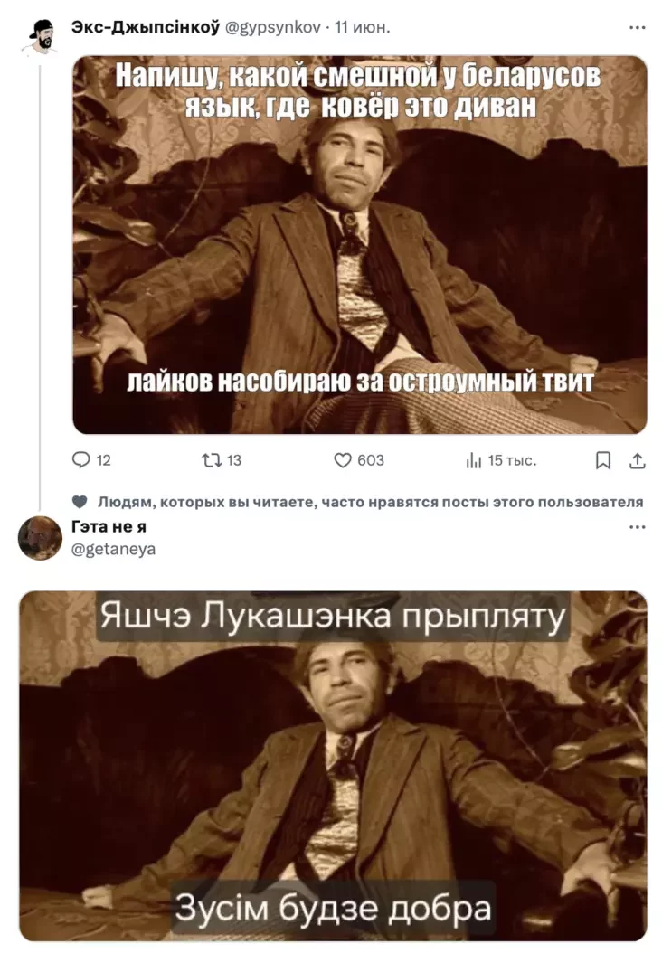The width and height of the screenshot is (662, 953).
Task: Click the display name Экс-Джыпсінкоў
Action: [x=146, y=27]
